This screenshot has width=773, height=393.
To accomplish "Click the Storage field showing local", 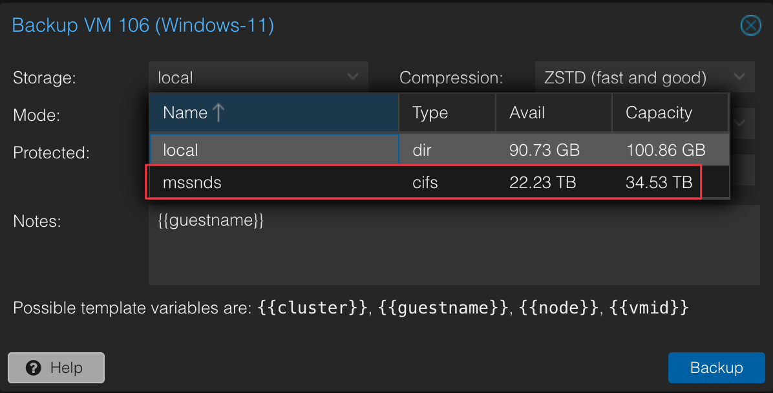I will (259, 77).
